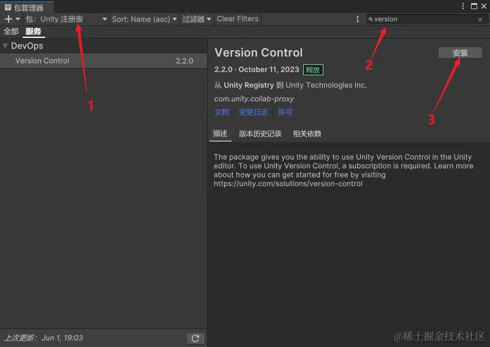Click the 上次更新 Jun 1, 19:03 status text
Image resolution: width=490 pixels, height=347 pixels.
click(43, 338)
